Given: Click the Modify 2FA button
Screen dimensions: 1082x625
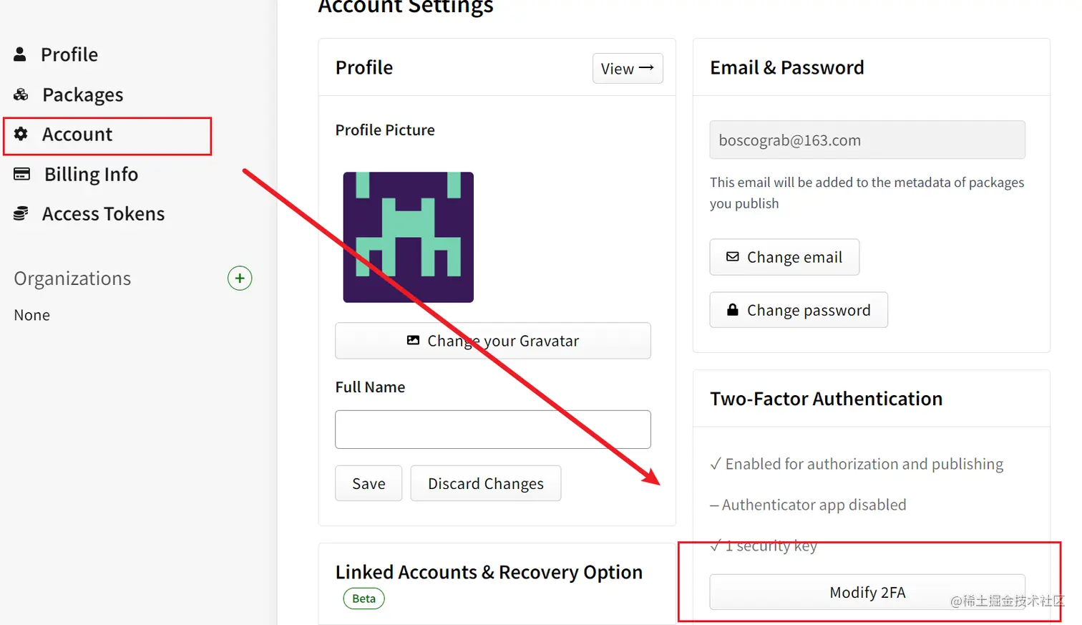Looking at the screenshot, I should [x=867, y=592].
